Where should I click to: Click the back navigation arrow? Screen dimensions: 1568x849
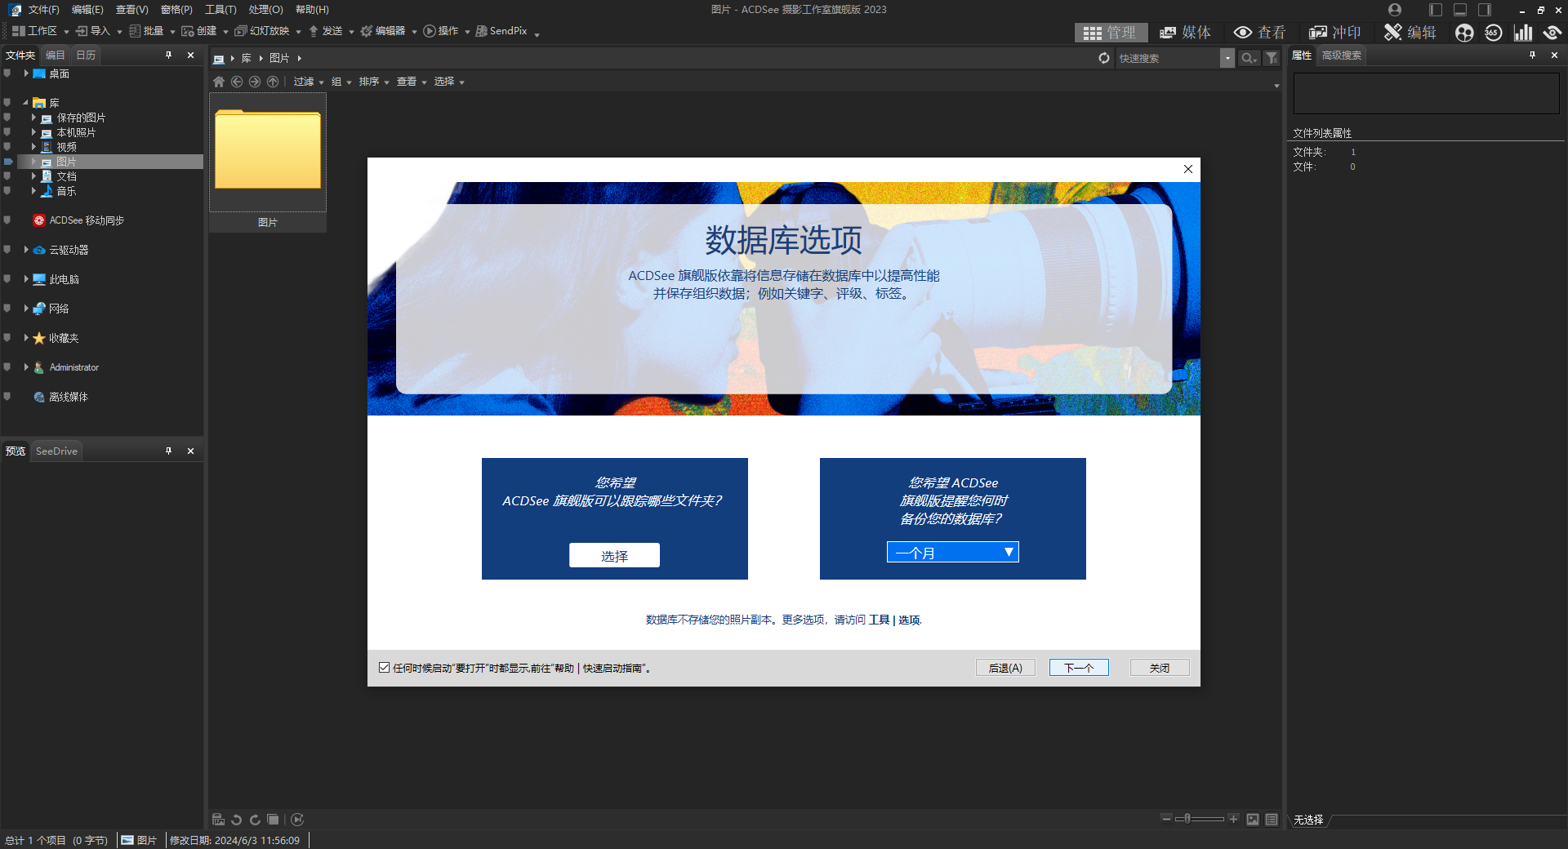(x=237, y=82)
